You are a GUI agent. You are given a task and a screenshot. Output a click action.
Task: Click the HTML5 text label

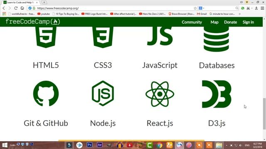point(46,65)
